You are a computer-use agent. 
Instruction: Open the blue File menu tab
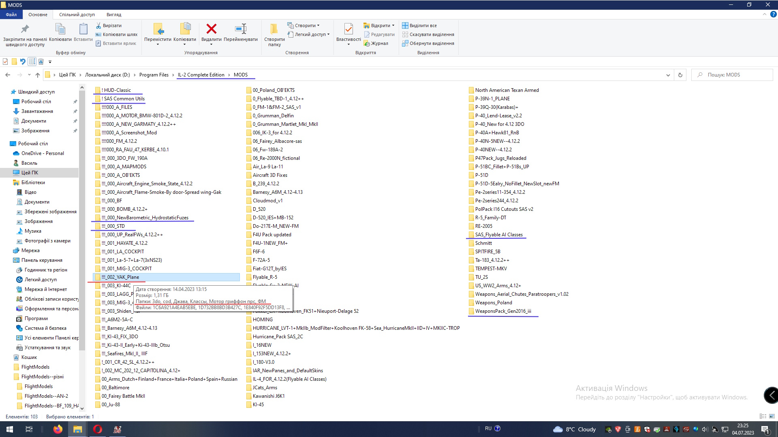click(x=11, y=15)
